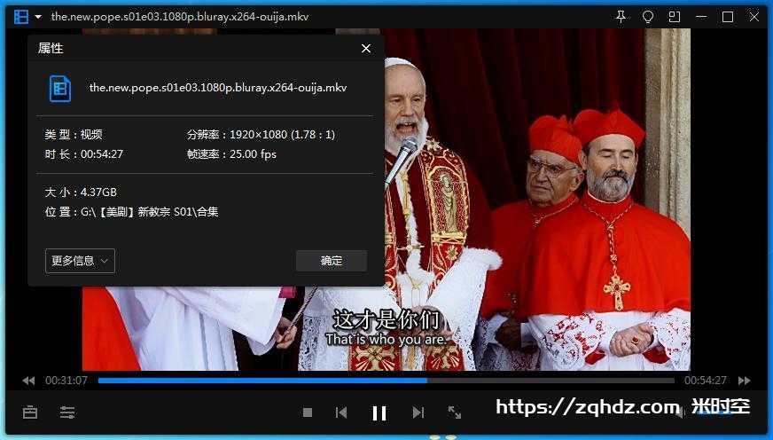Click the file name inside the properties dialog
The image size is (773, 440).
coord(218,88)
